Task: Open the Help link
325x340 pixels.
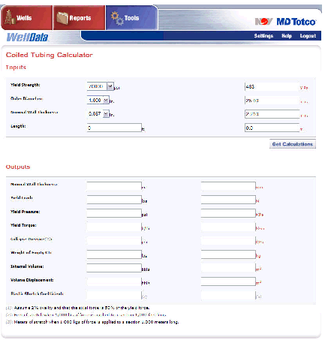Action: pos(287,36)
